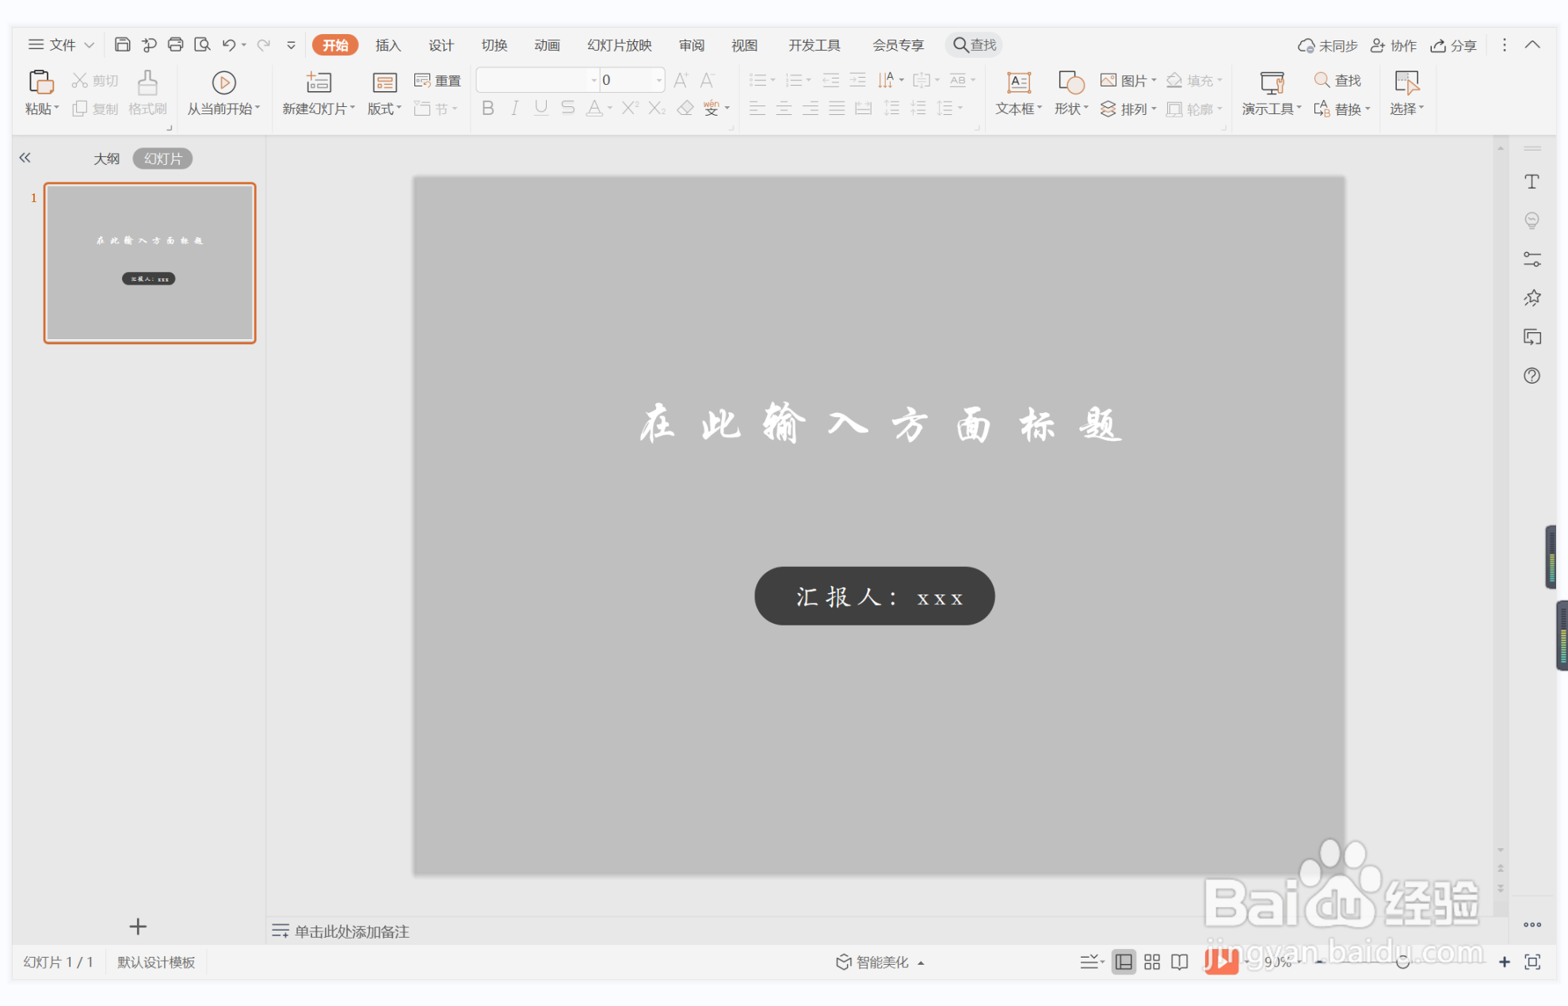Toggle underline formatting
Screen dimensions: 1568x1006
click(x=540, y=109)
